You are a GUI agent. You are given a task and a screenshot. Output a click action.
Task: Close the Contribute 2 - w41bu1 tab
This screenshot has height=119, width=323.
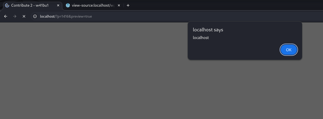[x=58, y=5]
